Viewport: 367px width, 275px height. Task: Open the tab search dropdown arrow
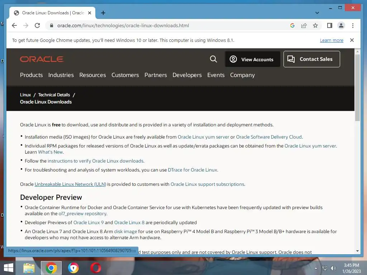pyautogui.click(x=317, y=13)
